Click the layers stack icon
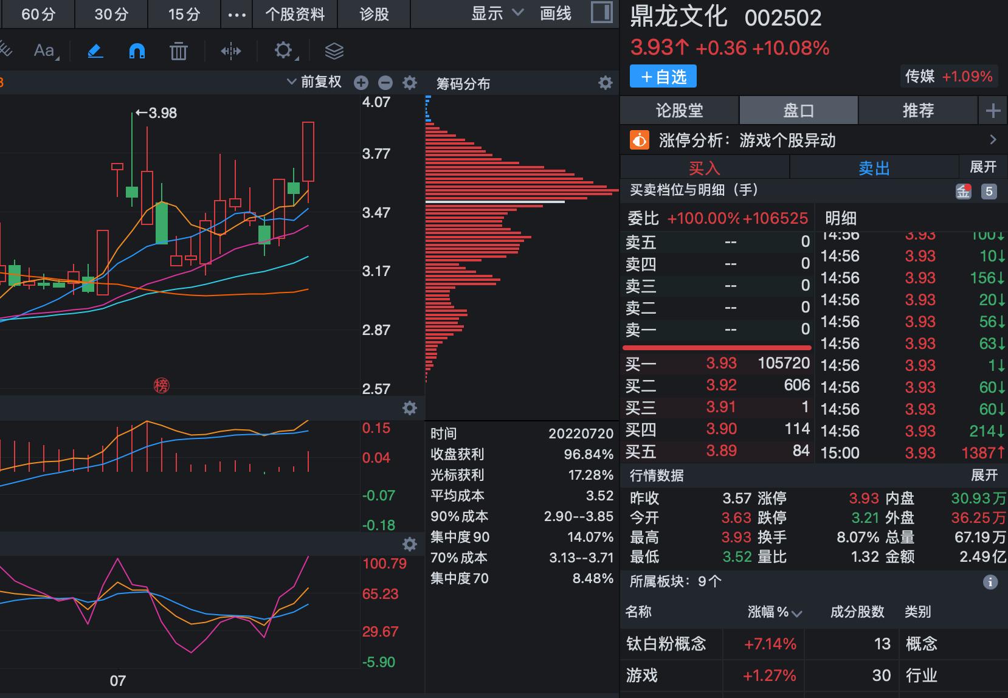This screenshot has width=1008, height=698. pyautogui.click(x=334, y=51)
